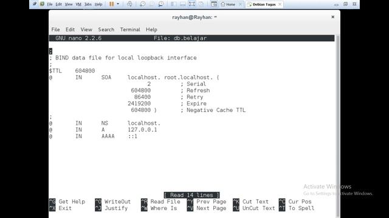
Task: Click the '^K Cut Text' shortcut
Action: click(x=251, y=202)
